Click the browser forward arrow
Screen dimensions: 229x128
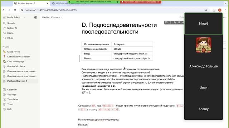pyautogui.click(x=9, y=10)
